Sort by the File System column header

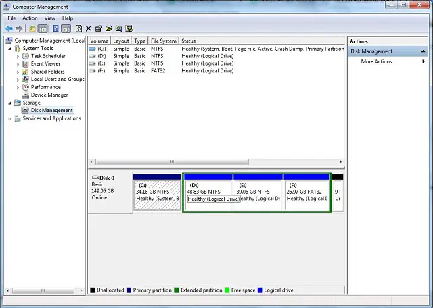point(164,41)
